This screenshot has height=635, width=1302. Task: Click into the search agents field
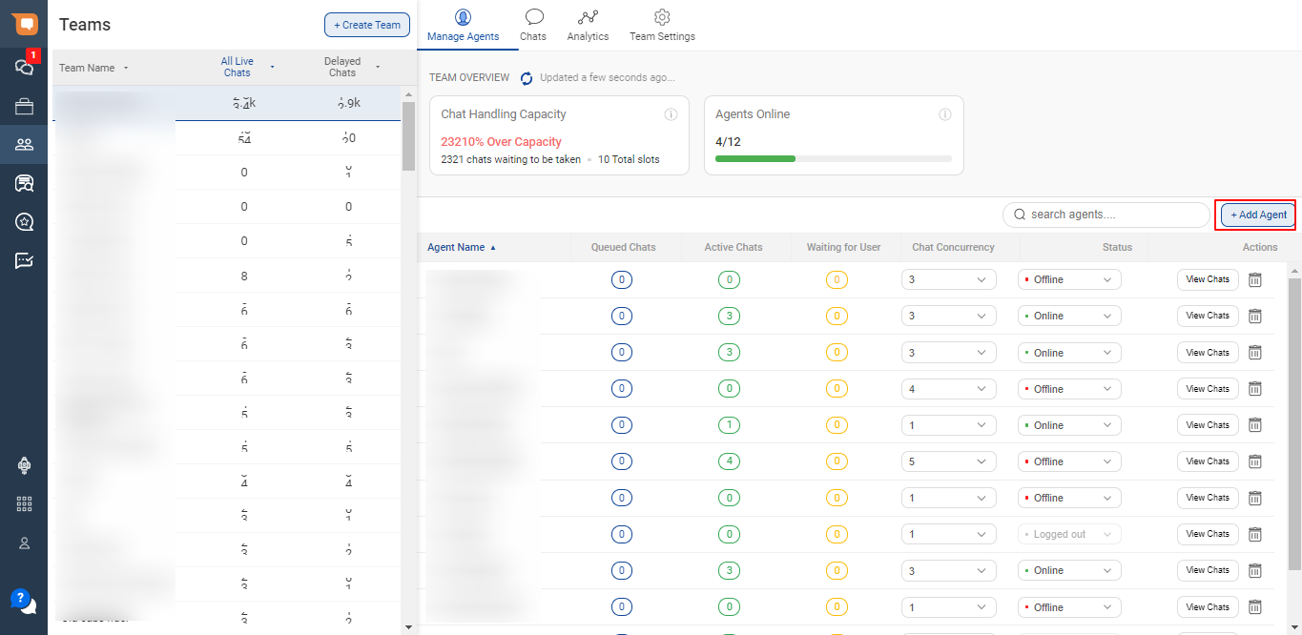pos(1106,215)
